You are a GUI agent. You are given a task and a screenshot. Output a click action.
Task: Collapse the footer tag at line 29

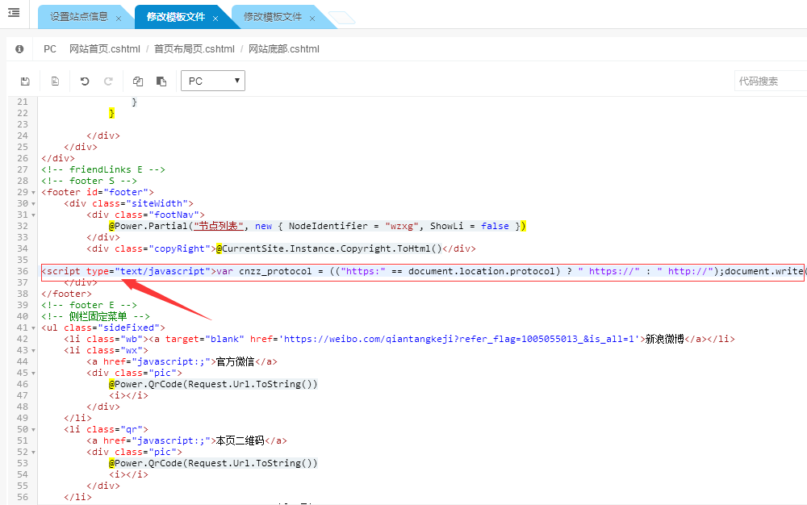[x=33, y=192]
